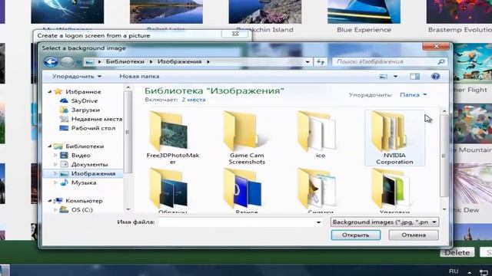
Task: Open address bar history dropdown
Action: [307, 62]
